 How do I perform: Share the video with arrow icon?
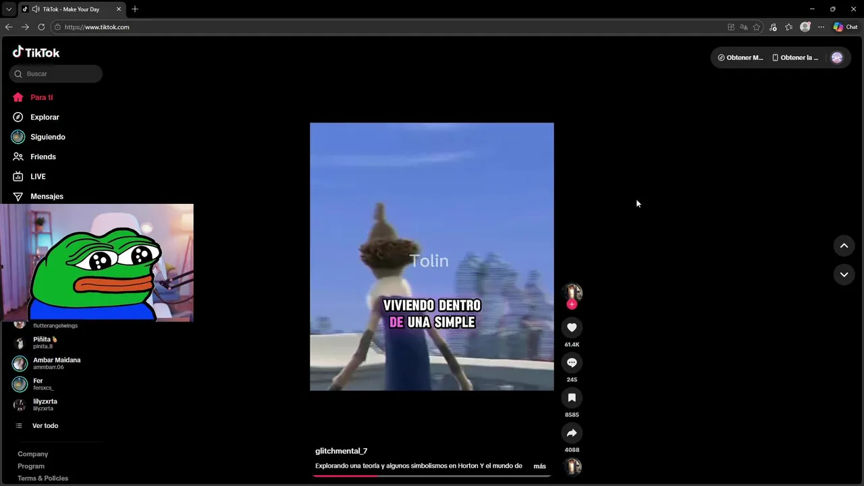572,433
